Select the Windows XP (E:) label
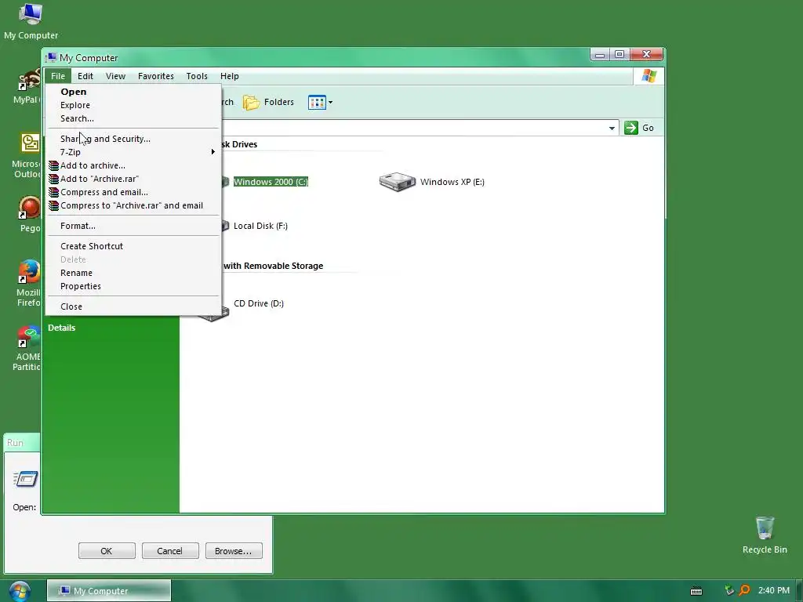The height and width of the screenshot is (602, 803). click(452, 182)
